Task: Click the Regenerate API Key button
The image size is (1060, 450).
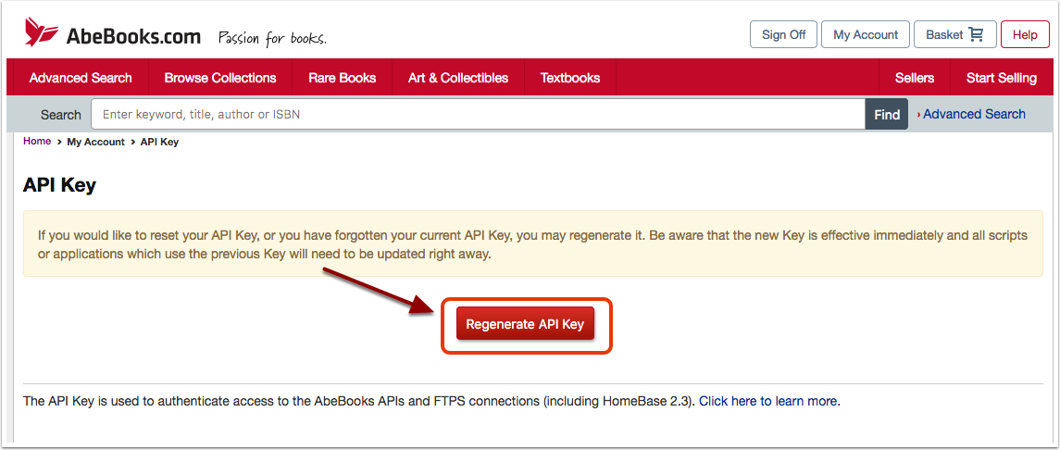Action: click(525, 324)
